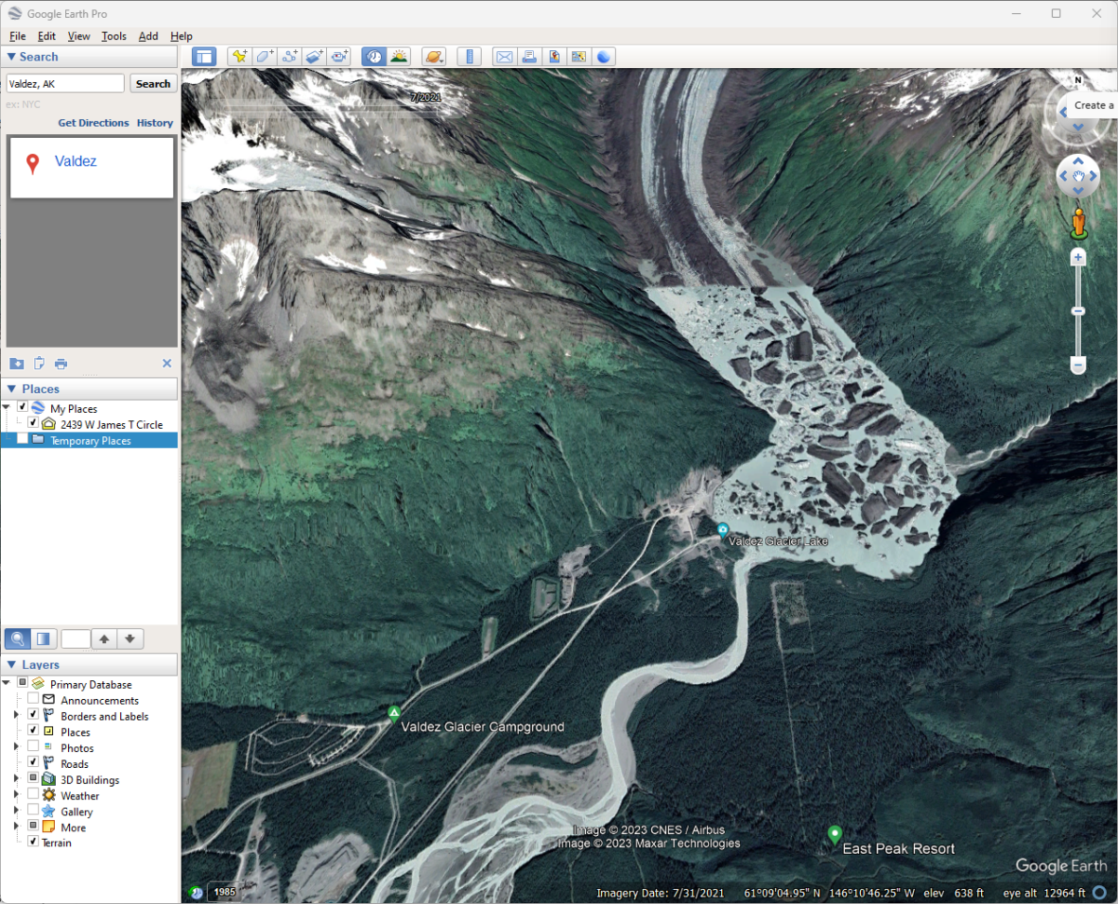Uncheck the 2439 W James T Circle checkbox
The width and height of the screenshot is (1118, 904).
point(34,424)
